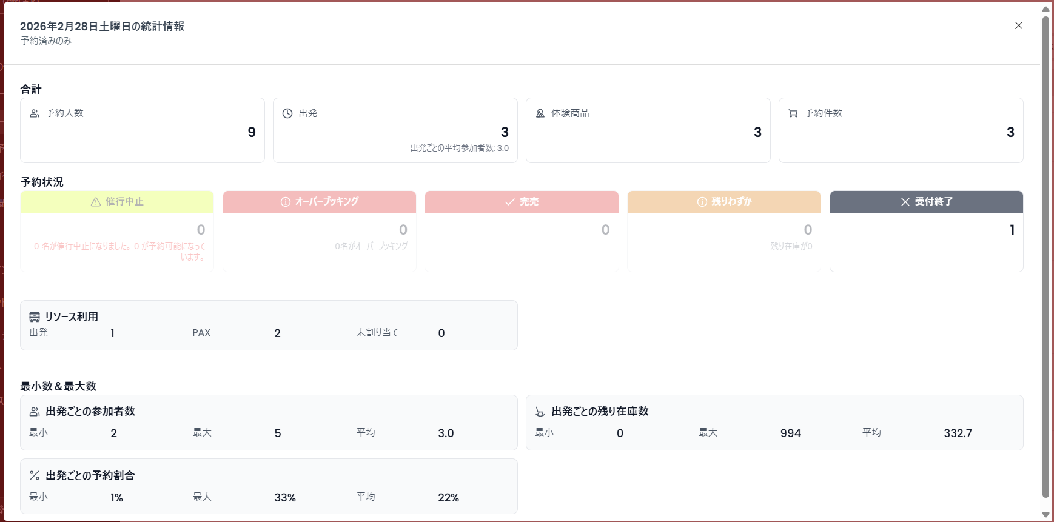Click the percent icon beside 出発ごとの予約割合
Image resolution: width=1054 pixels, height=522 pixels.
click(35, 476)
